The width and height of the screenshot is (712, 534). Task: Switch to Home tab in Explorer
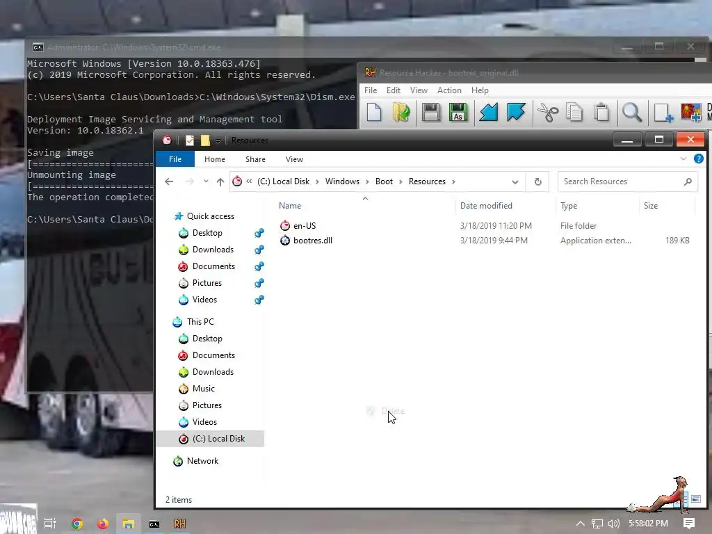(x=215, y=159)
